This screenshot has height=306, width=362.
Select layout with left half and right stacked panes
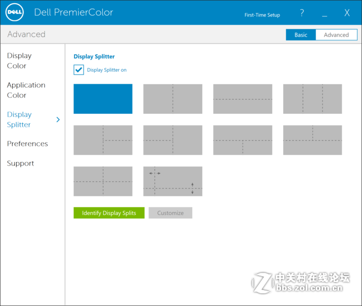coord(103,140)
